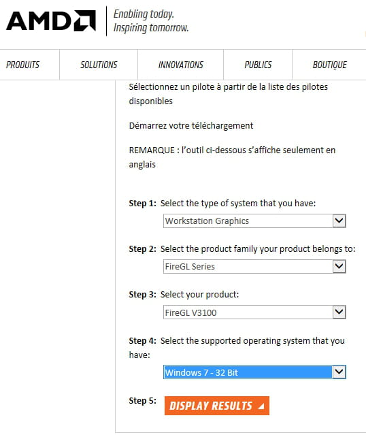Click the Démarrez votre téléchargement text
The image size is (366, 437).
(x=191, y=126)
